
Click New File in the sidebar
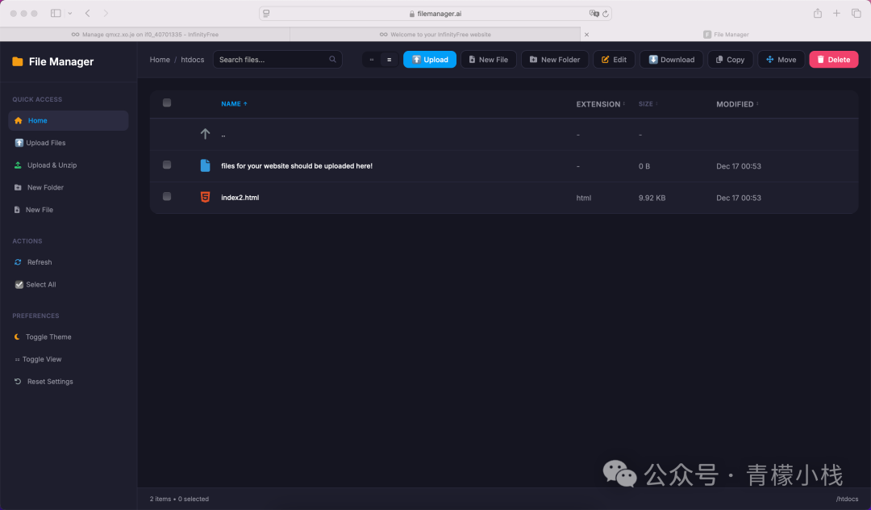click(x=69, y=210)
